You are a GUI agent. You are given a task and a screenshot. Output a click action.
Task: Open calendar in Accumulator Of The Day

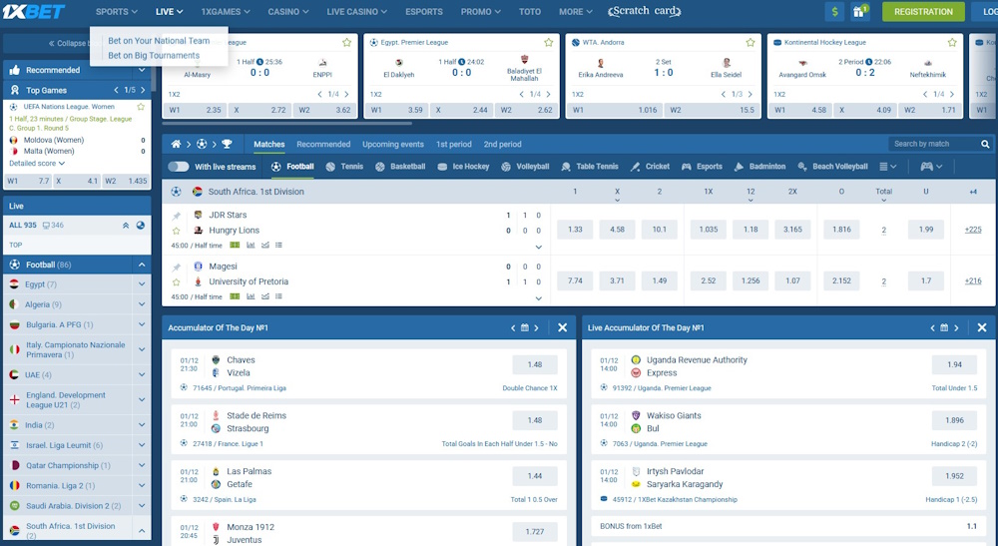(x=525, y=327)
